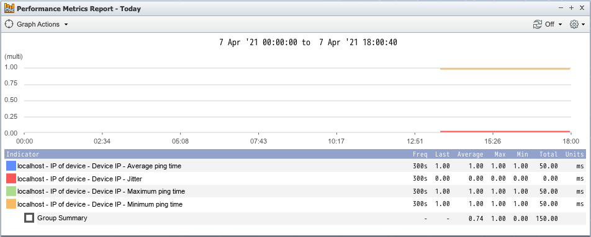Click Group Summary average value 0.74
591x237 pixels.
tap(476, 218)
